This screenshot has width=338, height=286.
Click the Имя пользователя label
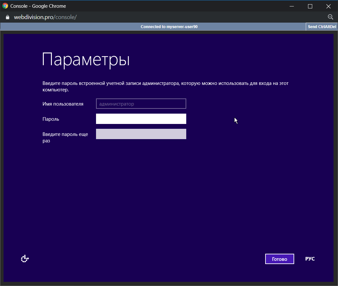click(x=63, y=104)
